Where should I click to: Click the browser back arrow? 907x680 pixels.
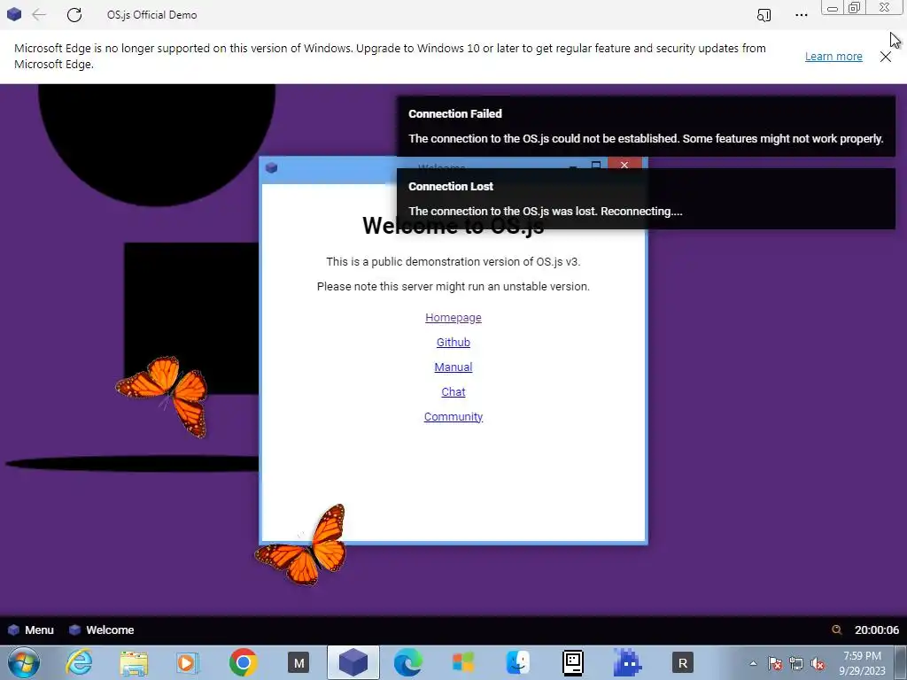click(39, 14)
